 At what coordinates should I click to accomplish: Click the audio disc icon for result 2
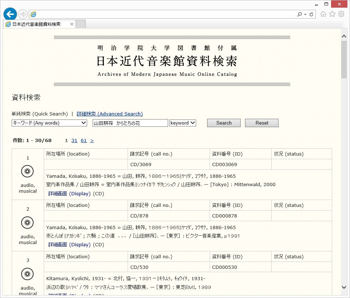[x=27, y=223]
